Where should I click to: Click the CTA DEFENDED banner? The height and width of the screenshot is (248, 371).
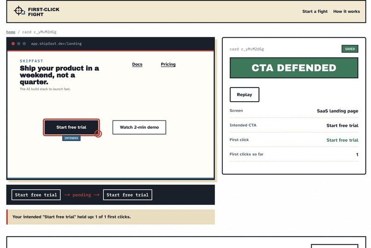click(x=294, y=68)
